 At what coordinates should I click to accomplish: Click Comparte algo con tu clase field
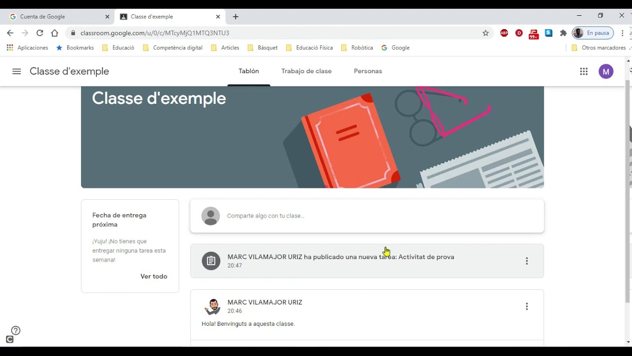tap(367, 216)
